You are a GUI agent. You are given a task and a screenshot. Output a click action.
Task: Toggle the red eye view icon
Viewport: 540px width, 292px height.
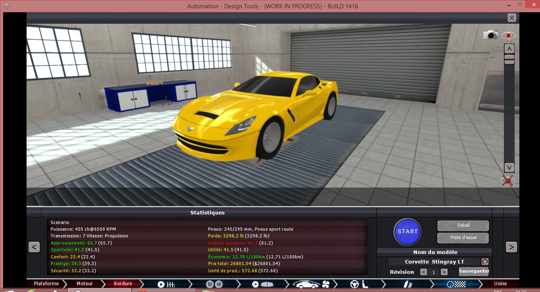(509, 35)
